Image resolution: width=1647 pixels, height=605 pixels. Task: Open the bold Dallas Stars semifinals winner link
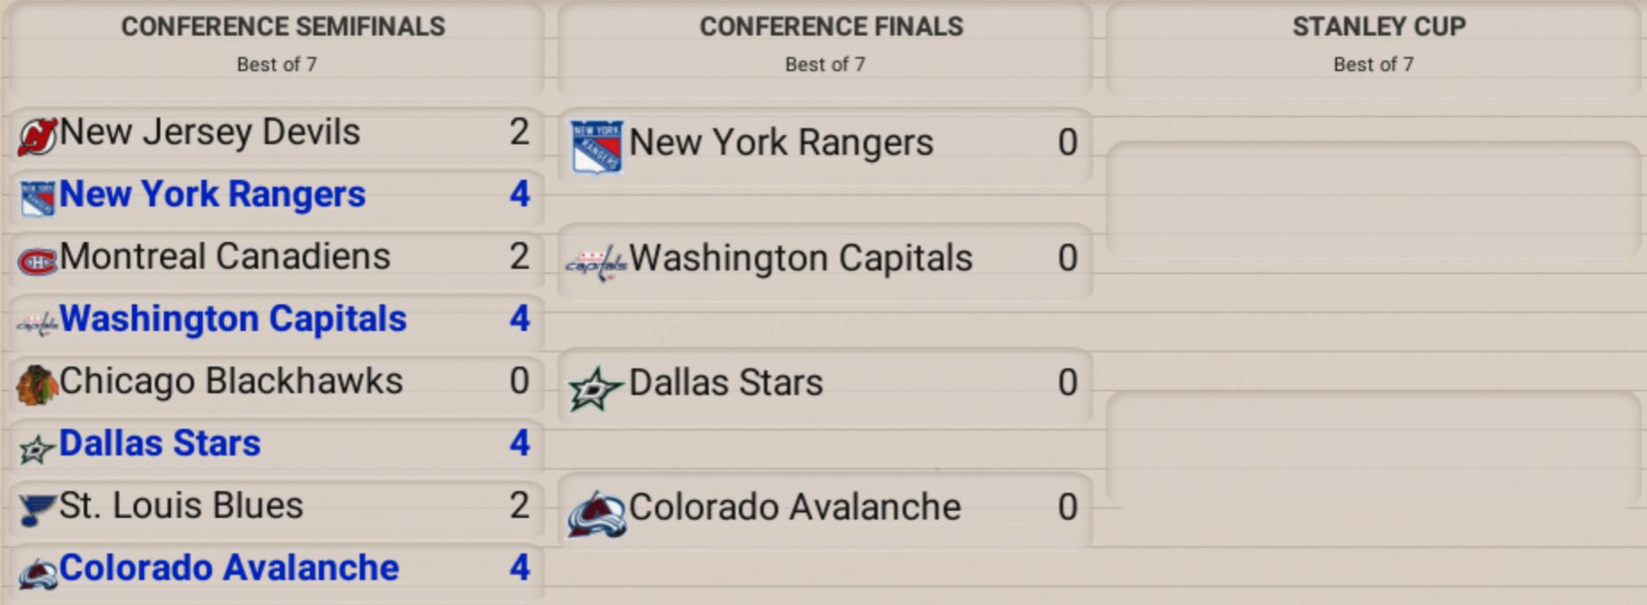tap(159, 444)
